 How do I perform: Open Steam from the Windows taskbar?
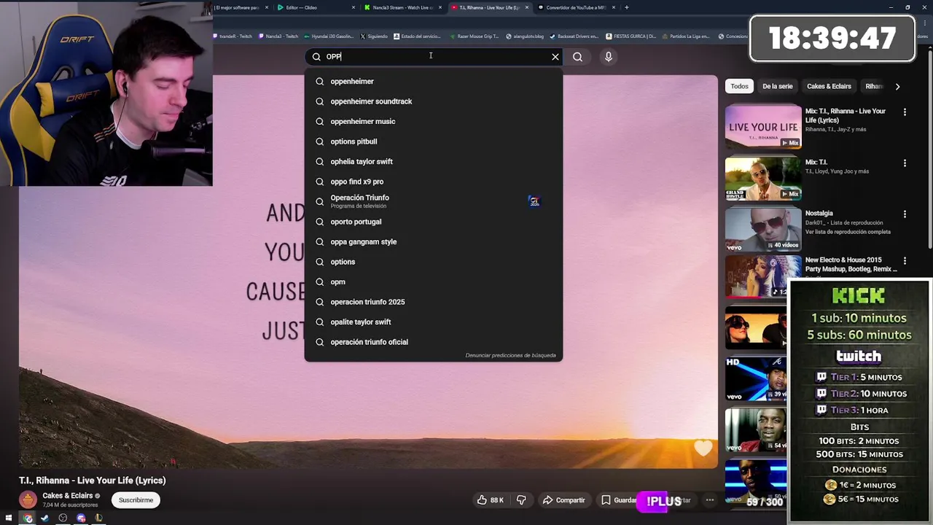[45, 518]
